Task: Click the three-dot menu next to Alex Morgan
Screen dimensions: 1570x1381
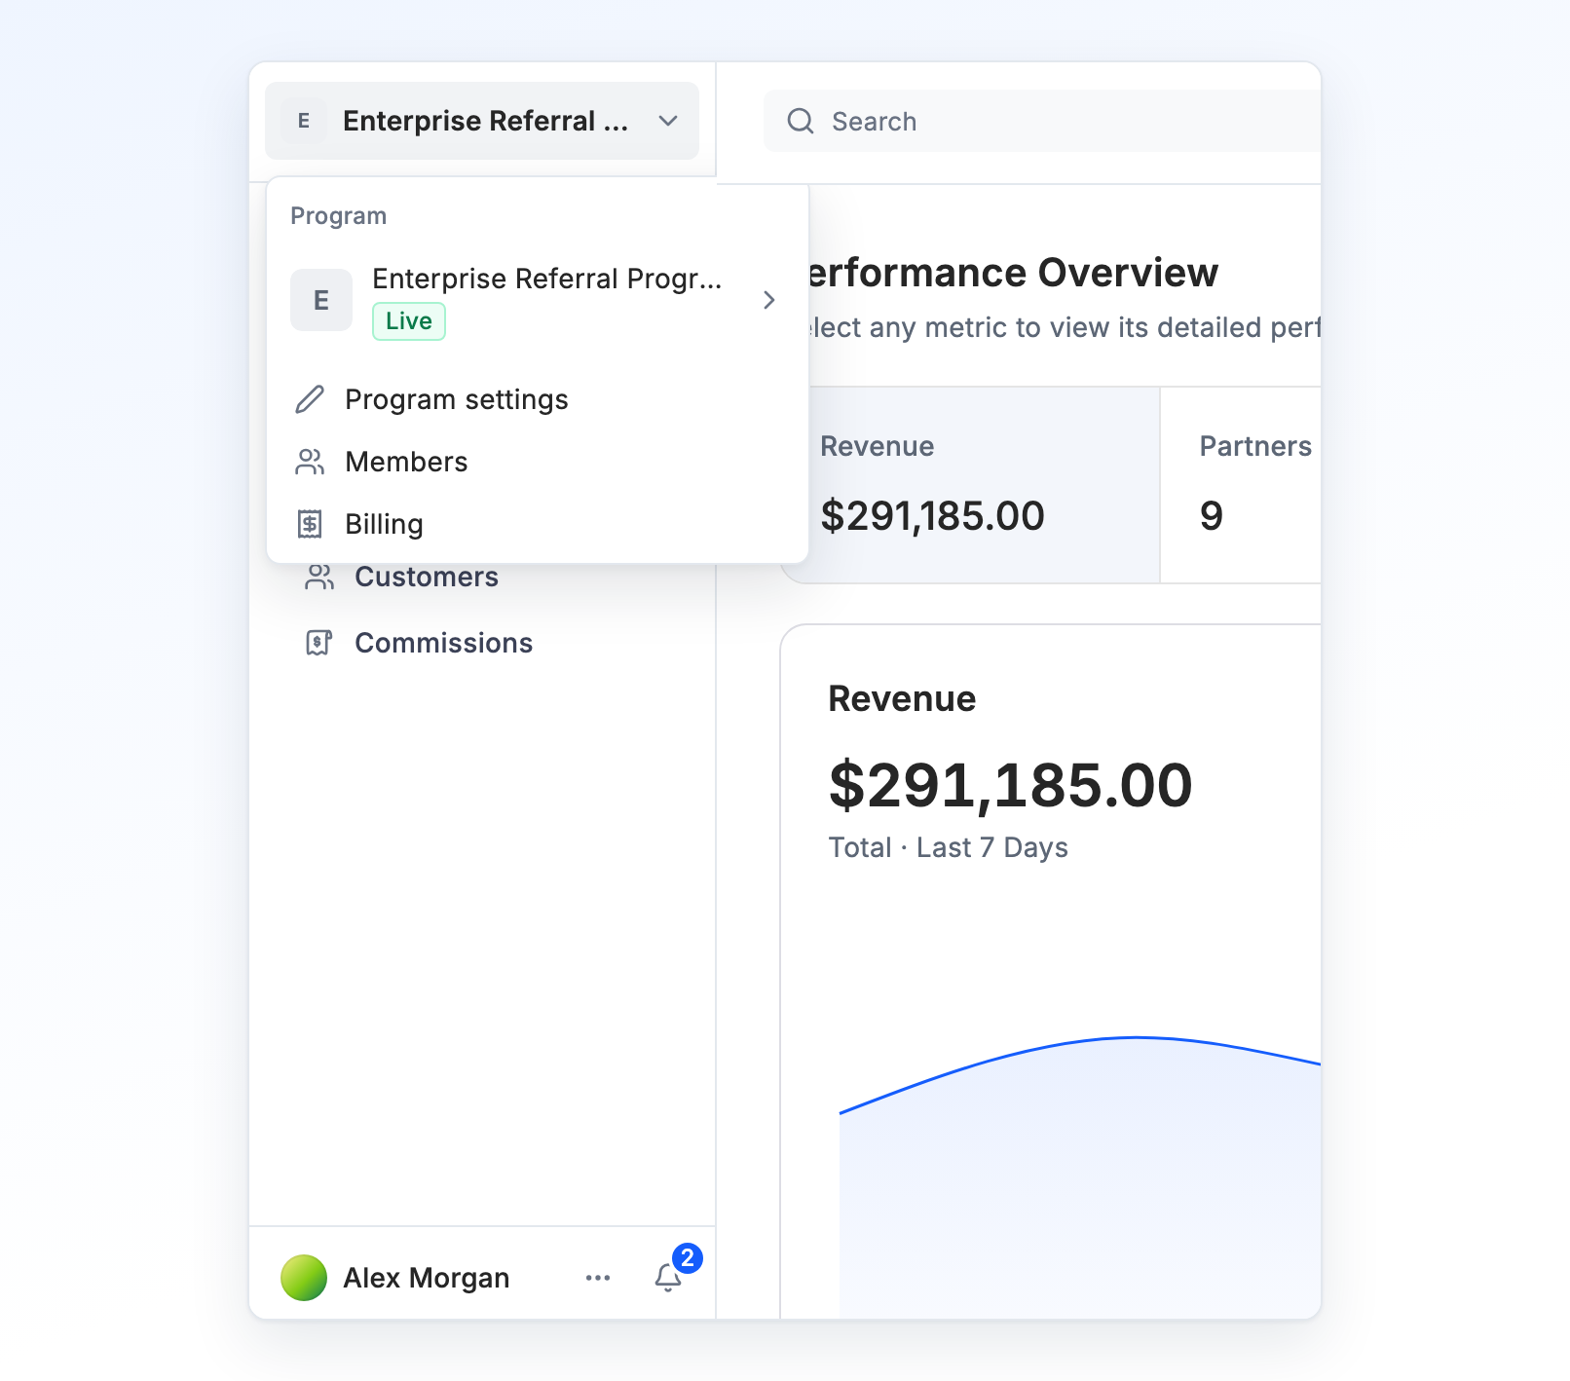Action: (x=598, y=1278)
